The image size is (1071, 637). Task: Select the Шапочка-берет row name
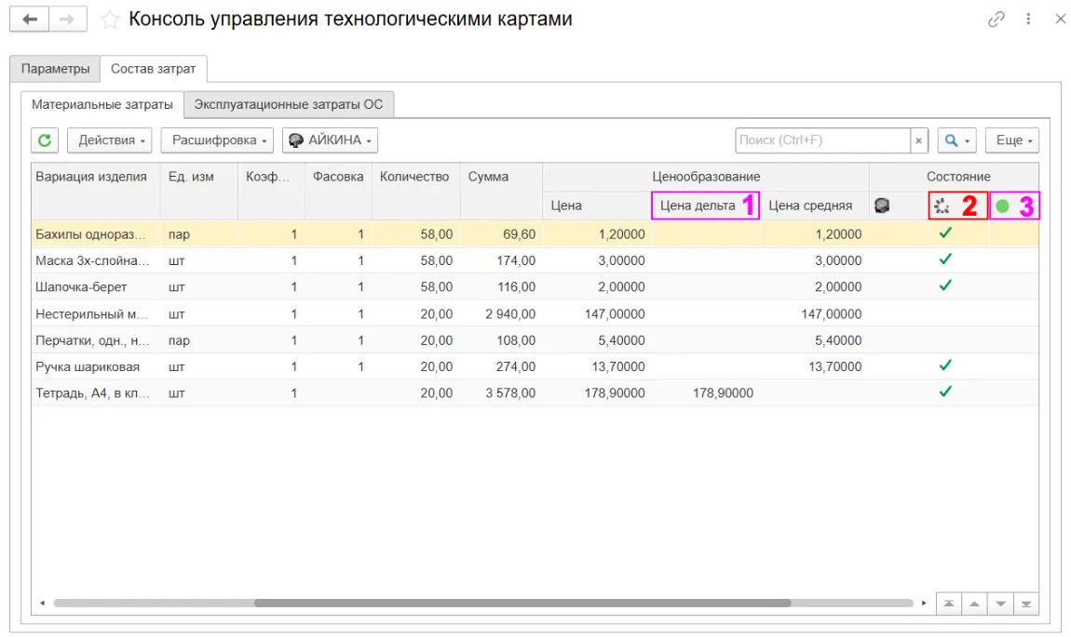81,287
